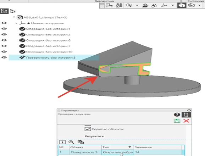Click the zoom magnifier toolbar icon
This screenshot has height=156, width=205.
click(129, 5)
